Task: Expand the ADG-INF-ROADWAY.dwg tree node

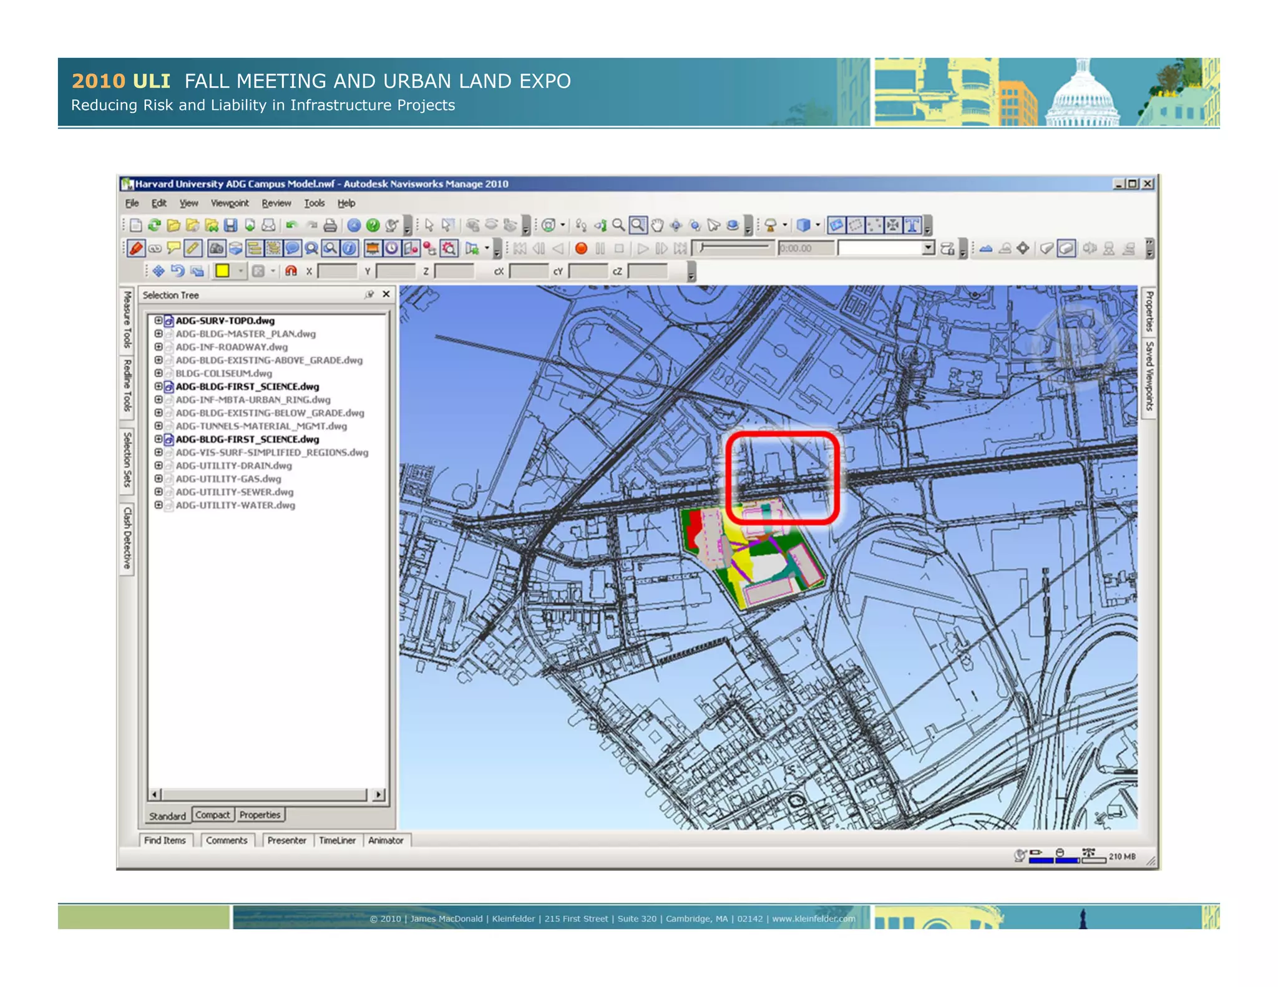Action: click(159, 347)
